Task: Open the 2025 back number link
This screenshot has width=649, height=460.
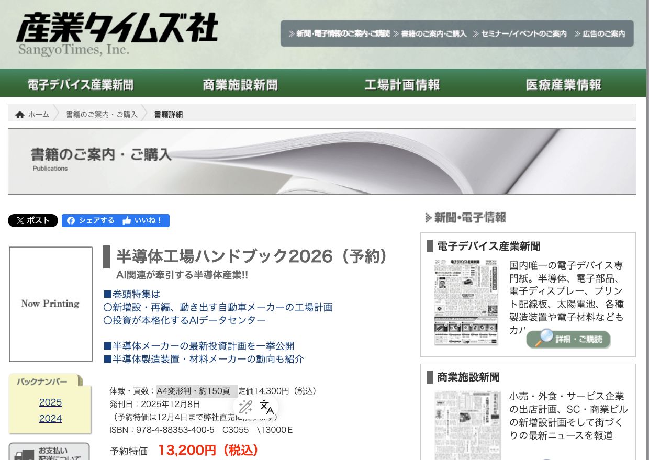Action: [x=50, y=402]
